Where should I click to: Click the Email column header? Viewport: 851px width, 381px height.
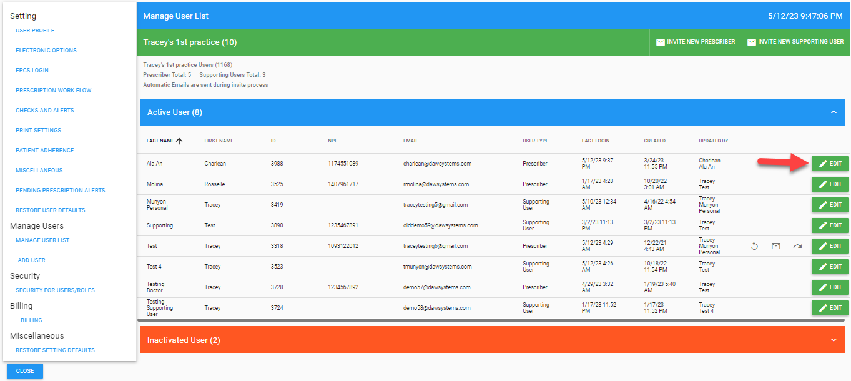[x=411, y=141]
